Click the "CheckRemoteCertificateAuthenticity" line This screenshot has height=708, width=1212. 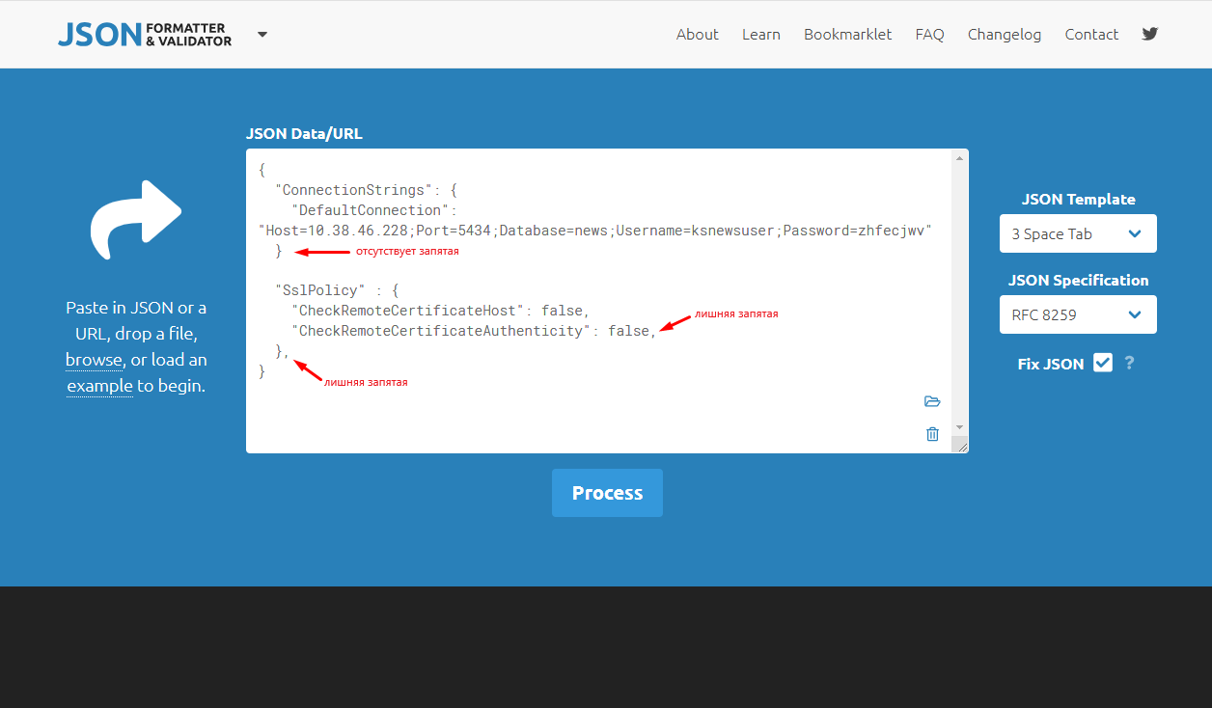point(474,331)
